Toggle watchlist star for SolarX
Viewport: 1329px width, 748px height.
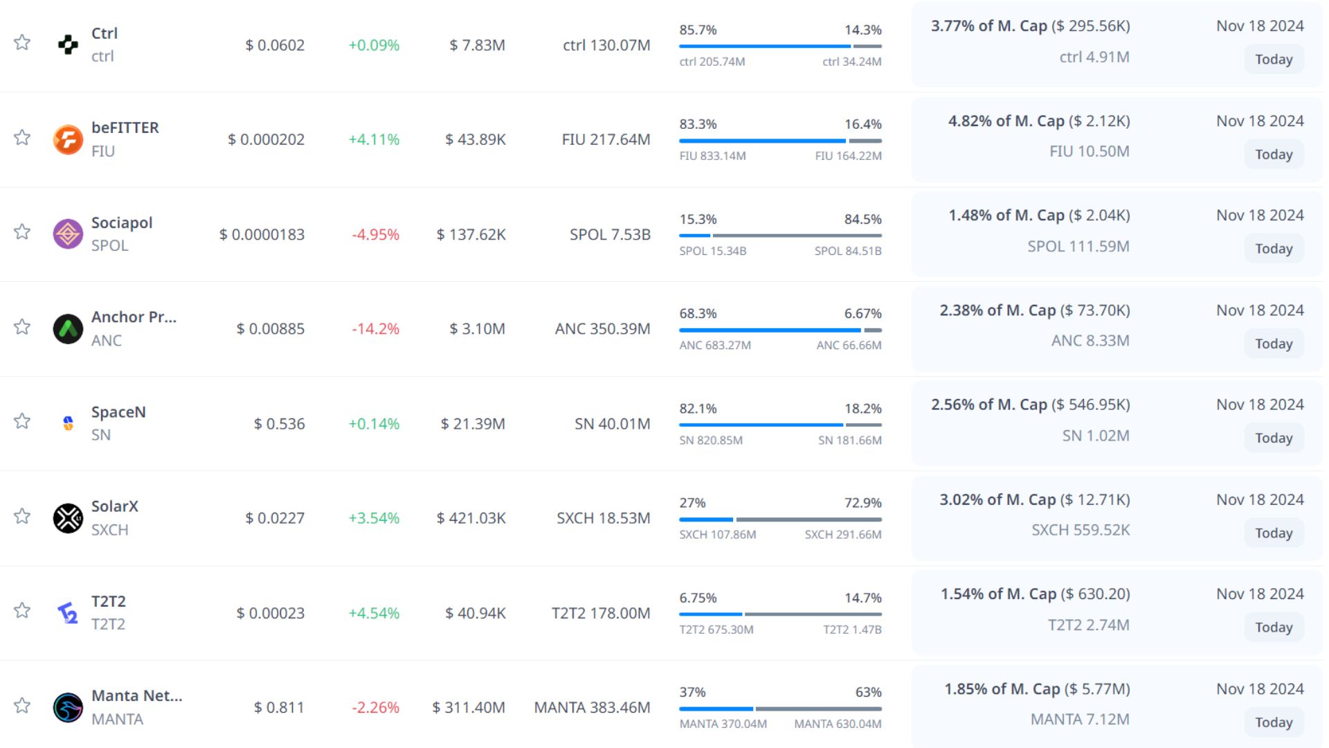coord(22,516)
